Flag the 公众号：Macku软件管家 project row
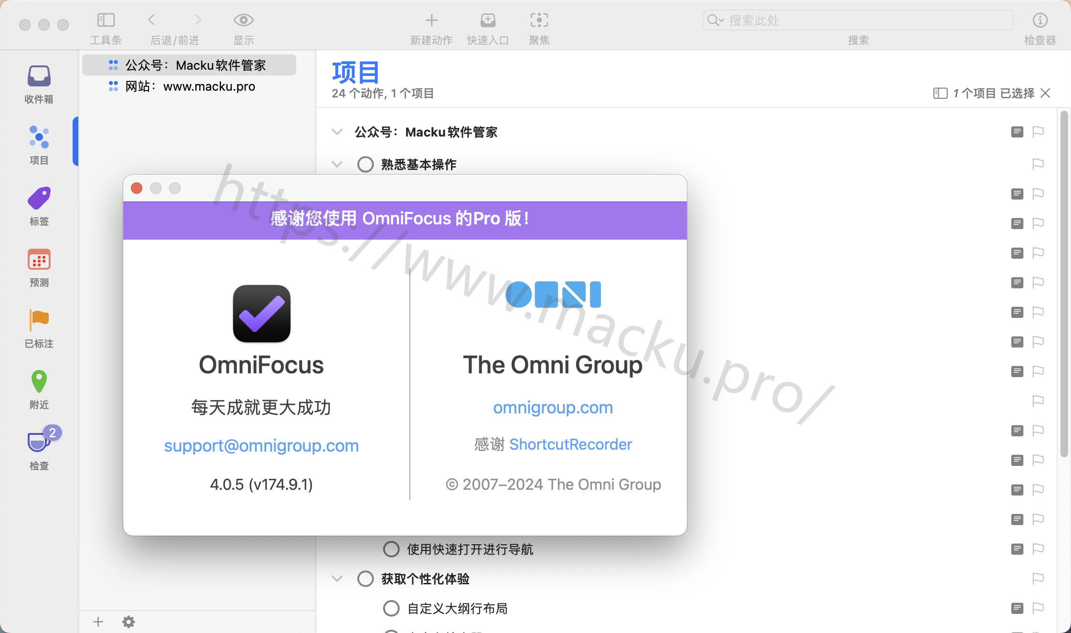This screenshot has width=1071, height=633. 1038,132
